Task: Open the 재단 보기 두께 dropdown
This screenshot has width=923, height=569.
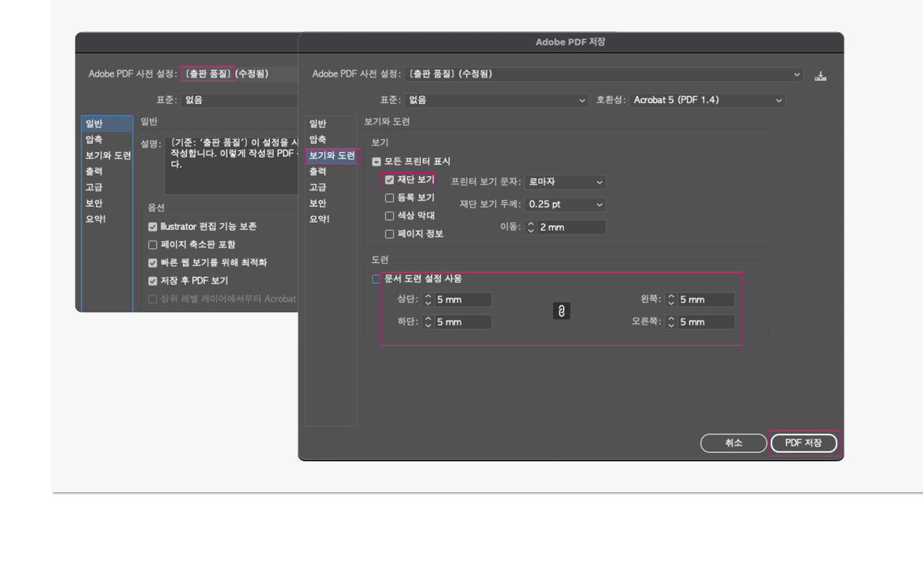Action: 565,205
